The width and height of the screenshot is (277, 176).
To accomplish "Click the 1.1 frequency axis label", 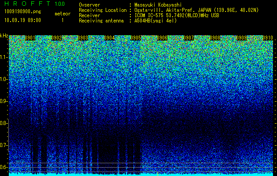I will tap(4, 57).
